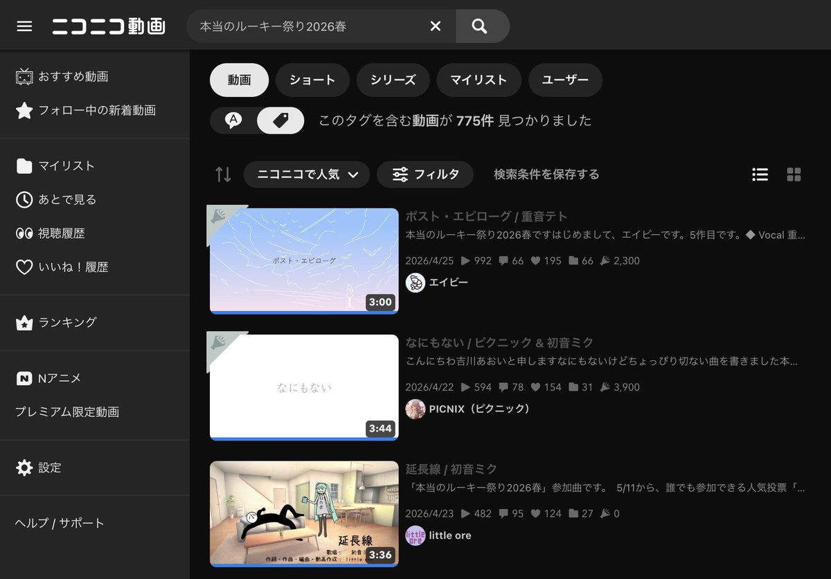Click the 95 comment count
831x579 pixels.
[511, 513]
